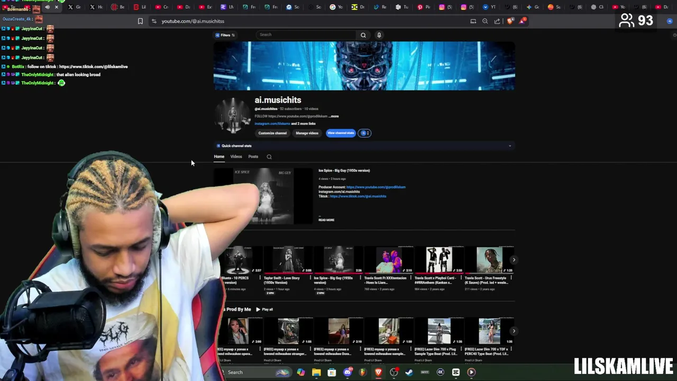Screen dimensions: 677x381
Task: Open Copilot from the taskbar
Action: pyautogui.click(x=301, y=373)
